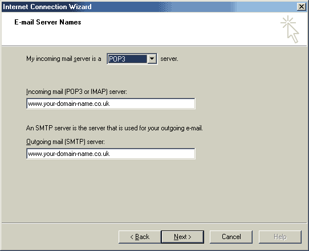The height and width of the screenshot is (251, 309).
Task: Cancel the wizard setup
Action: (231, 237)
